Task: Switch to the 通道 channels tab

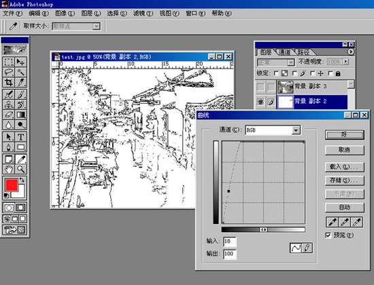Action: [284, 52]
